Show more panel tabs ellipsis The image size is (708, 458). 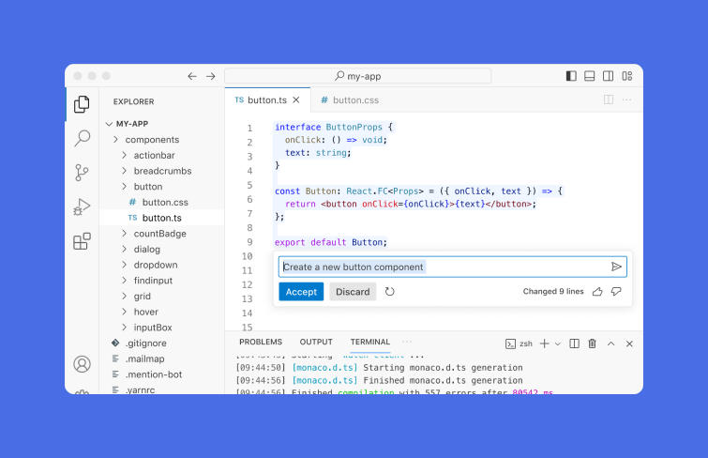tap(407, 342)
